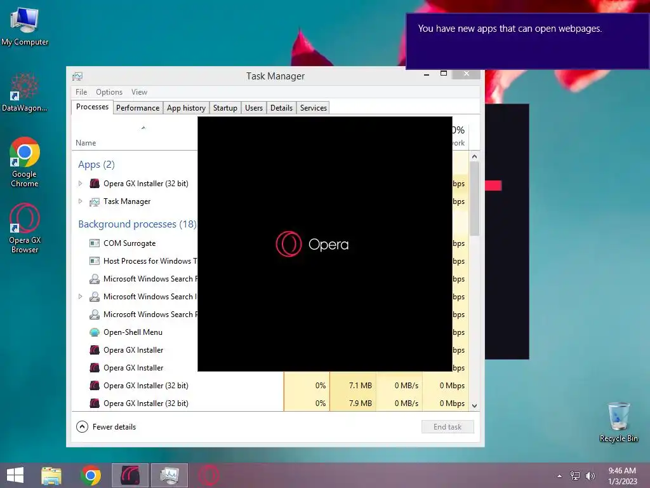Click the Opera splash screen logo
This screenshot has height=488, width=650.
(312, 244)
